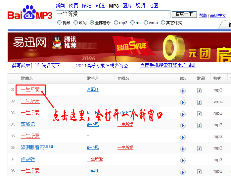Play preview for row 04 双城记

(183, 126)
